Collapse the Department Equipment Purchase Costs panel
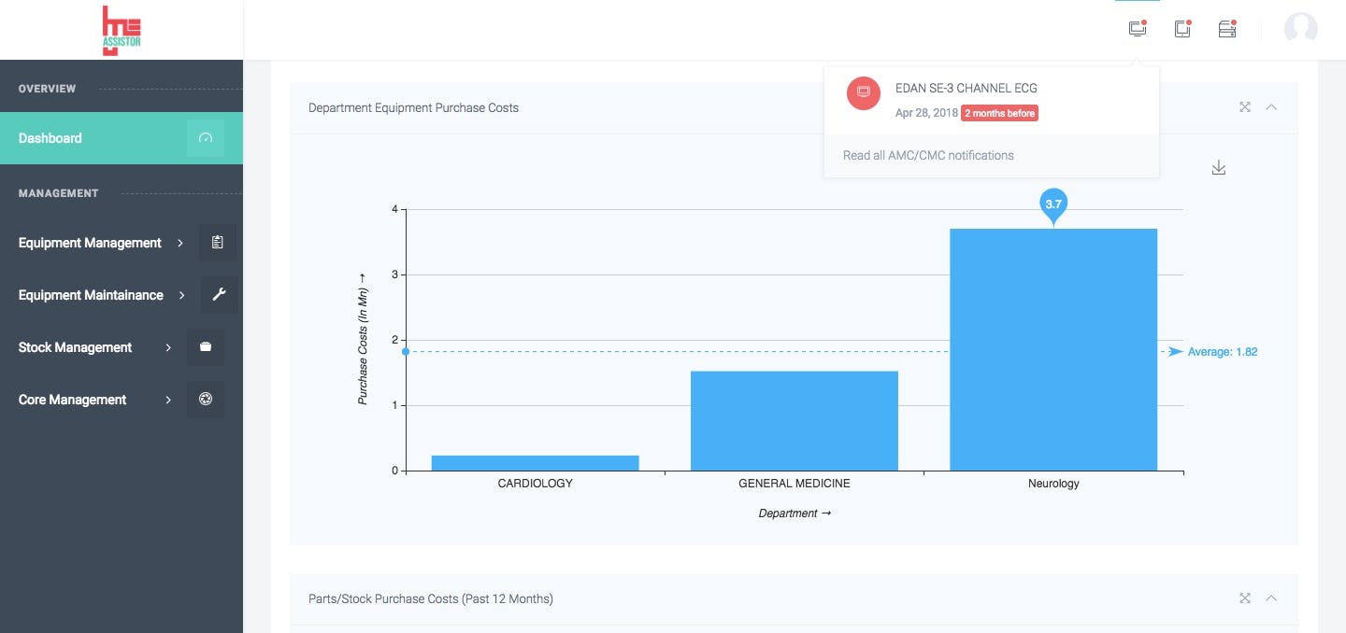This screenshot has width=1346, height=633. (1271, 107)
